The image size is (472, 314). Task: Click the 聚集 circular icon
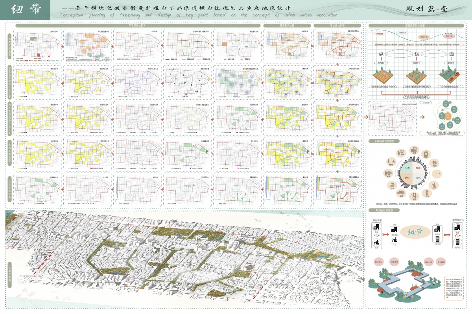tap(426, 154)
